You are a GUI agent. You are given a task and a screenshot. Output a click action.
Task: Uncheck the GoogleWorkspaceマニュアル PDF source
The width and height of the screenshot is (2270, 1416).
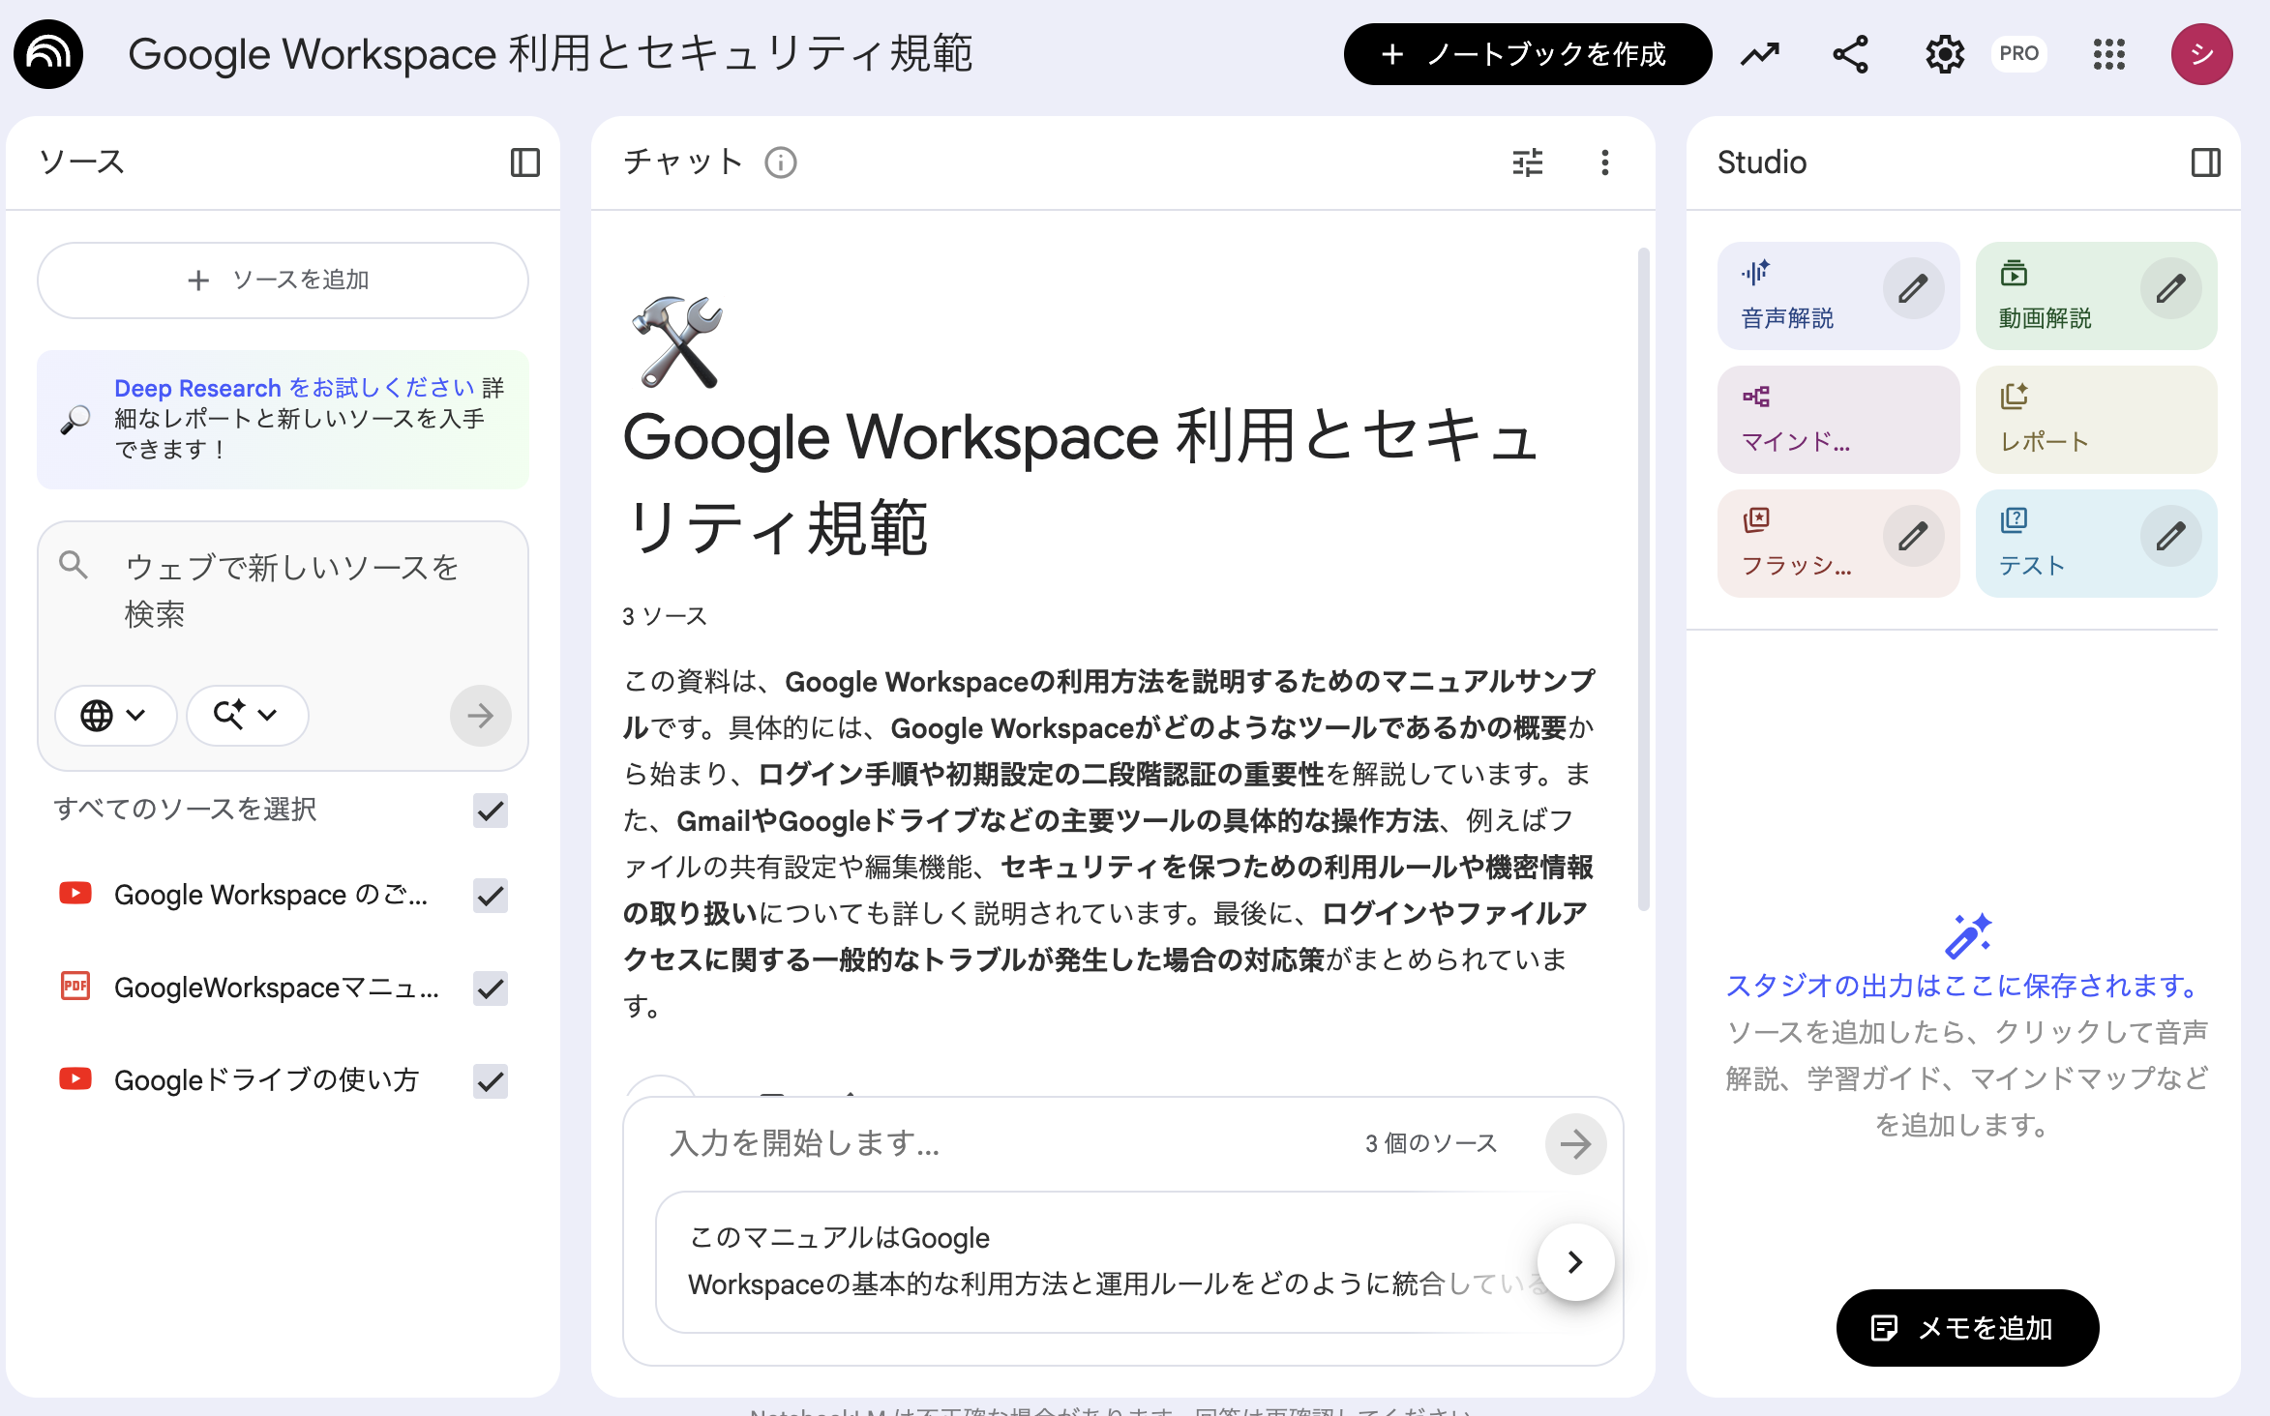click(x=490, y=988)
